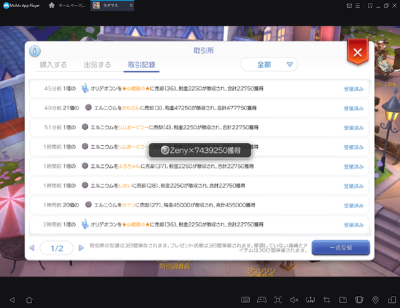Click the shake device icon

tap(359, 300)
